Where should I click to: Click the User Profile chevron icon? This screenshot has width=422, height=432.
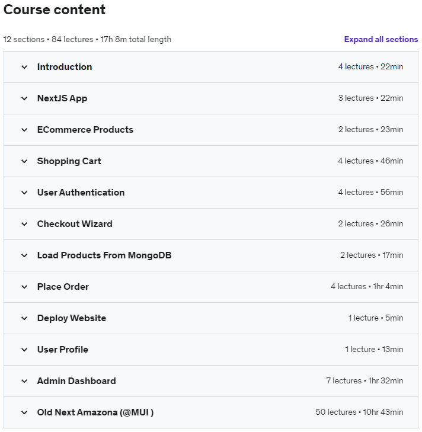point(24,350)
